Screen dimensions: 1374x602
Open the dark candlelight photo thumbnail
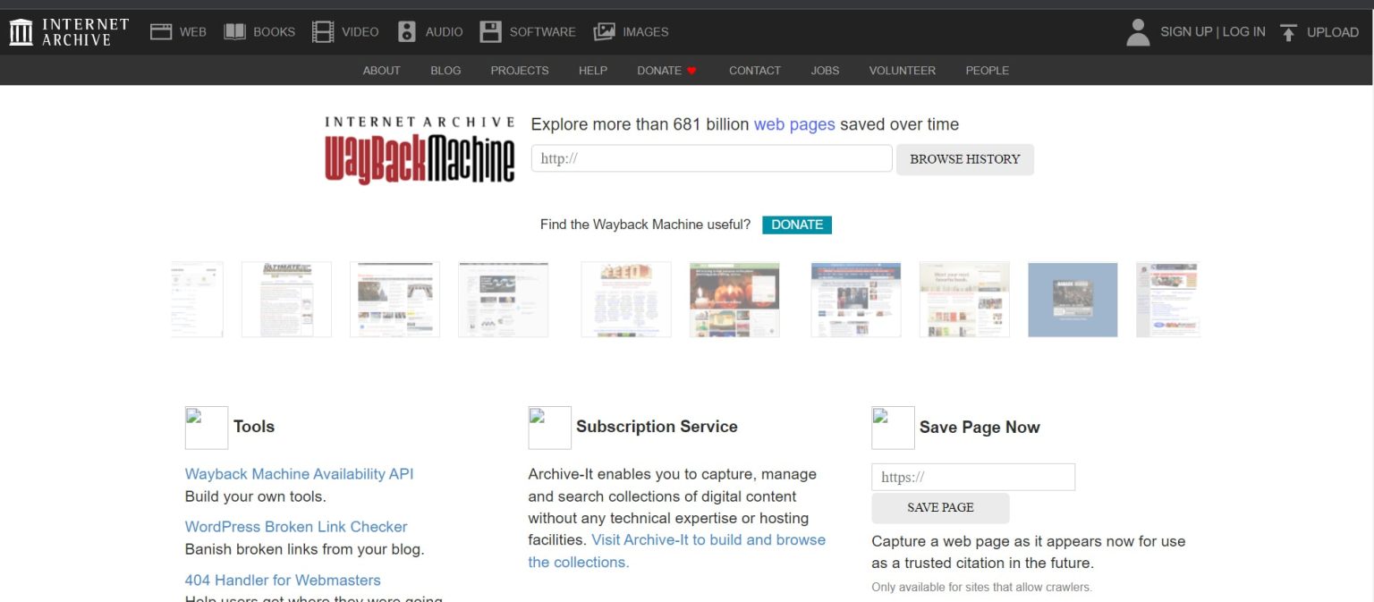click(x=734, y=300)
